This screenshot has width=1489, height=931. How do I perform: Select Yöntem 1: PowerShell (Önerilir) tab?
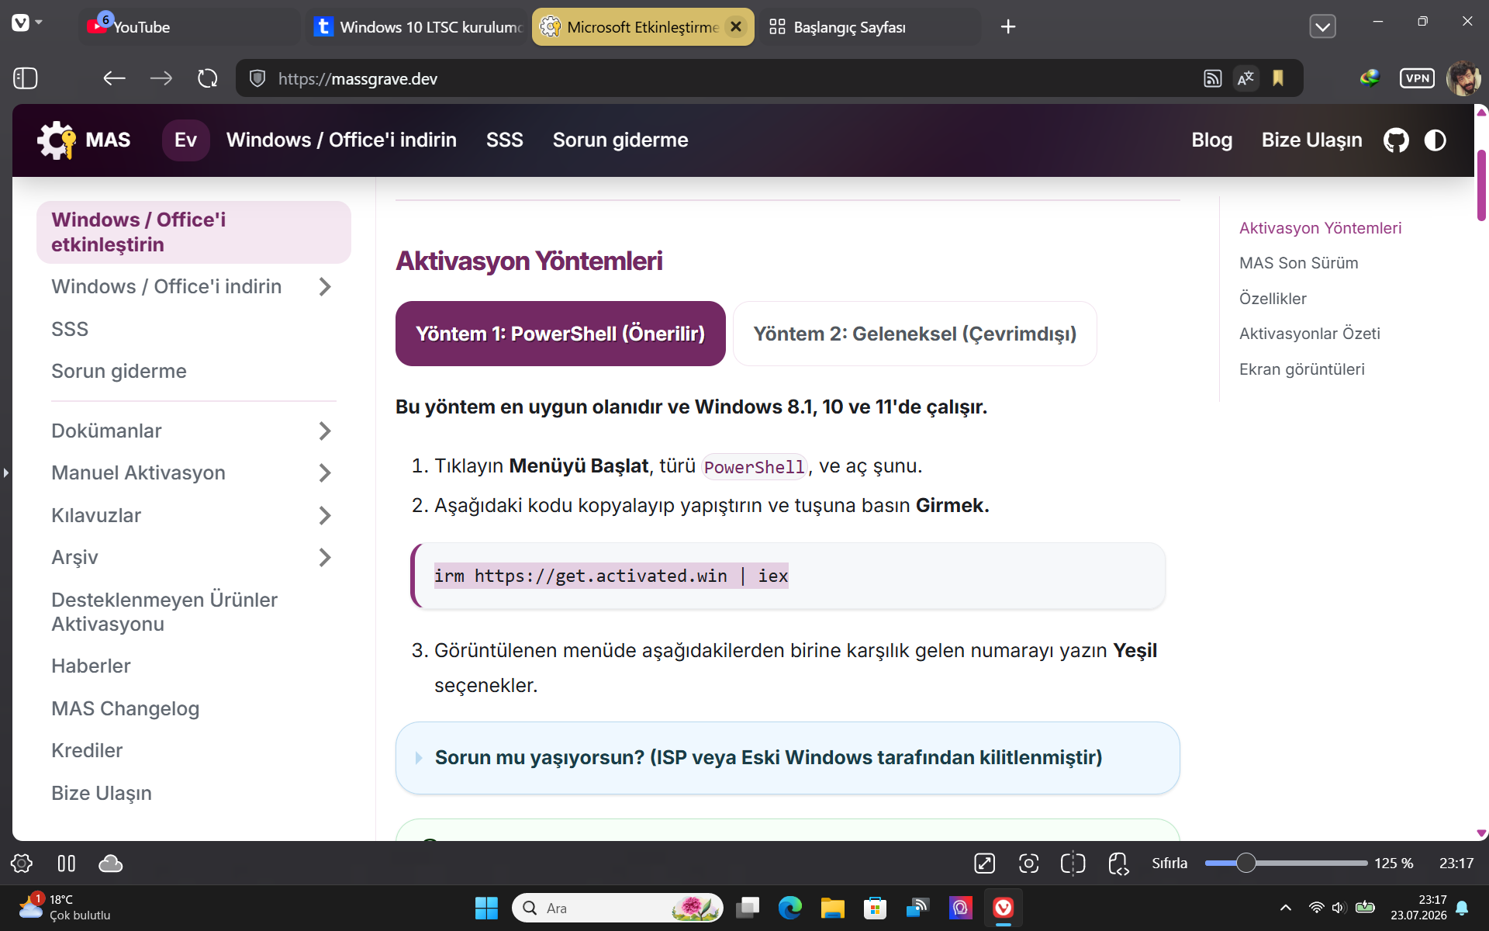coord(560,334)
